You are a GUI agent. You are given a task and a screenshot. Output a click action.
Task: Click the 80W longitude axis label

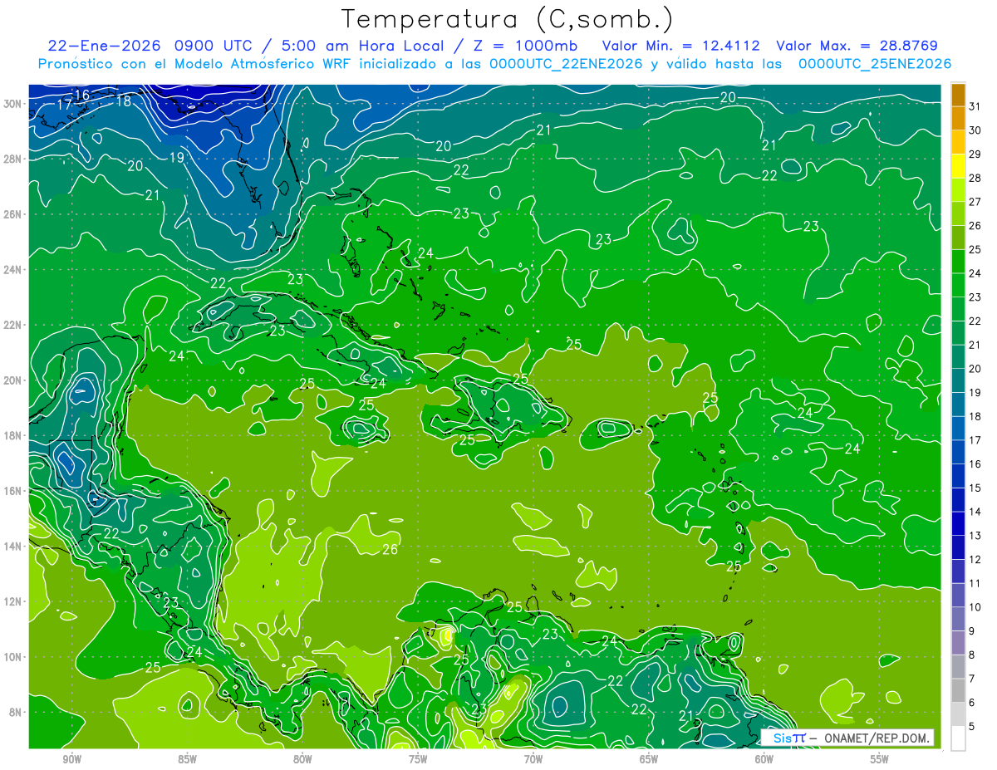[x=302, y=759]
